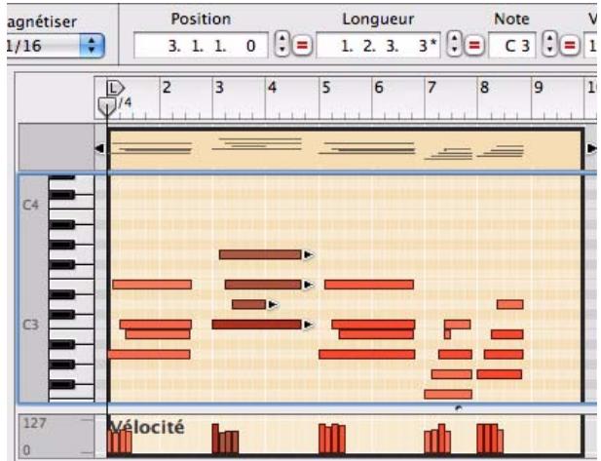Viewport: 601px width, 461px height.
Task: Edit the Longueur field 1.2.3.3
Action: [x=378, y=46]
